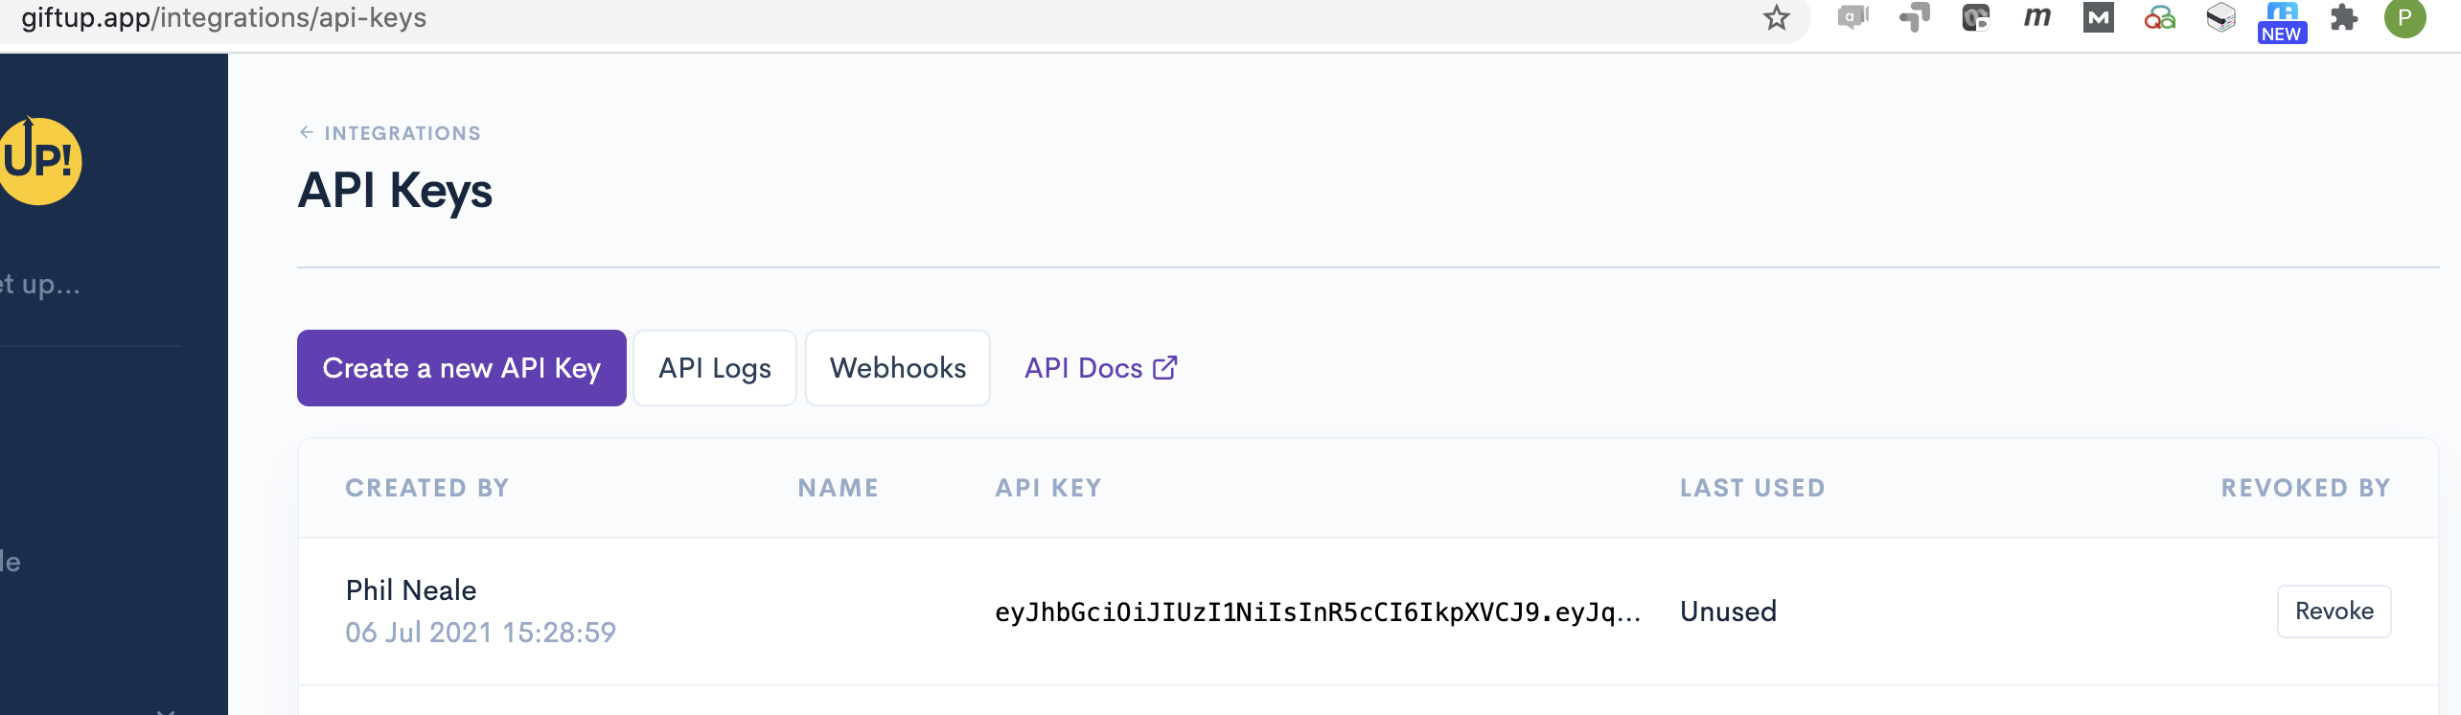Screen dimensions: 2461x715
Task: Click the grey angular arrow extension icon
Action: 1914,17
